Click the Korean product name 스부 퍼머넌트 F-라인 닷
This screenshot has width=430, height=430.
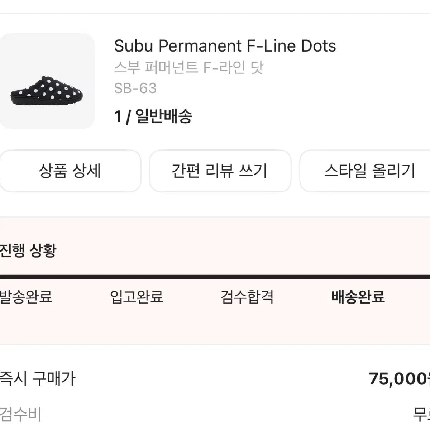pyautogui.click(x=188, y=67)
